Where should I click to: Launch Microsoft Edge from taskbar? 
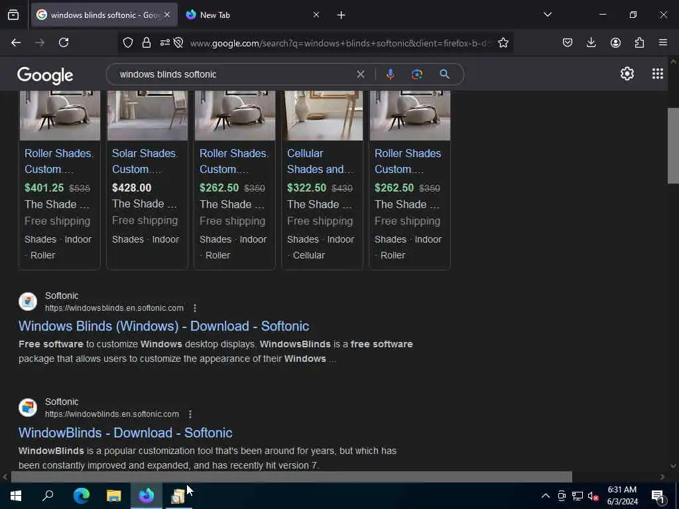pos(81,496)
